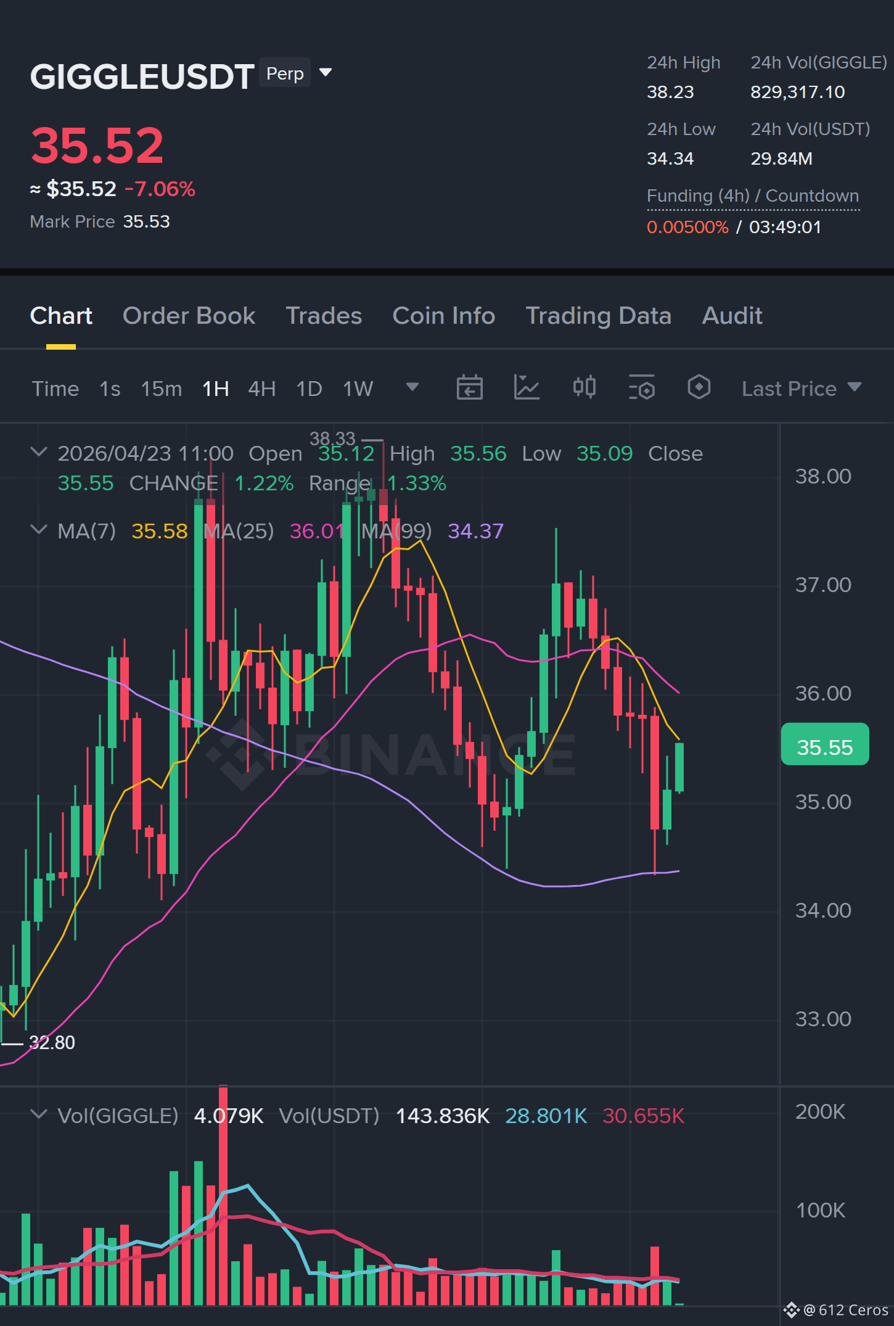
Task: Open the Last Price dropdown
Action: (801, 389)
